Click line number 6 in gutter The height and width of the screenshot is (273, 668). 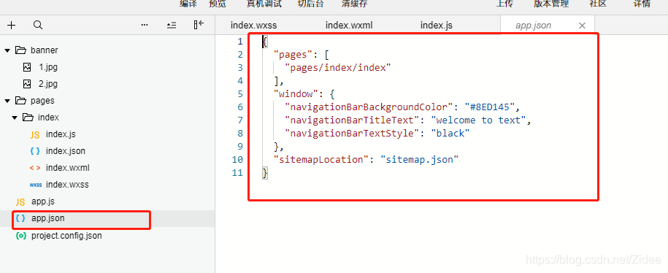tap(240, 107)
